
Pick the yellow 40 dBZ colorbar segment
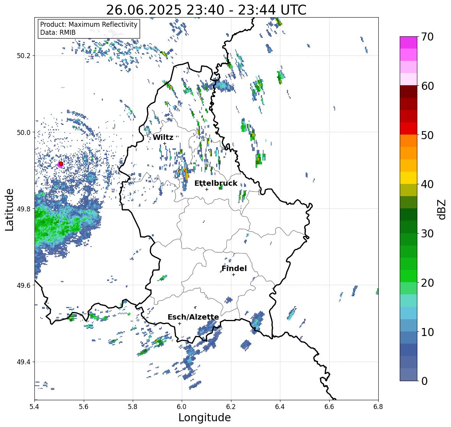tap(409, 178)
